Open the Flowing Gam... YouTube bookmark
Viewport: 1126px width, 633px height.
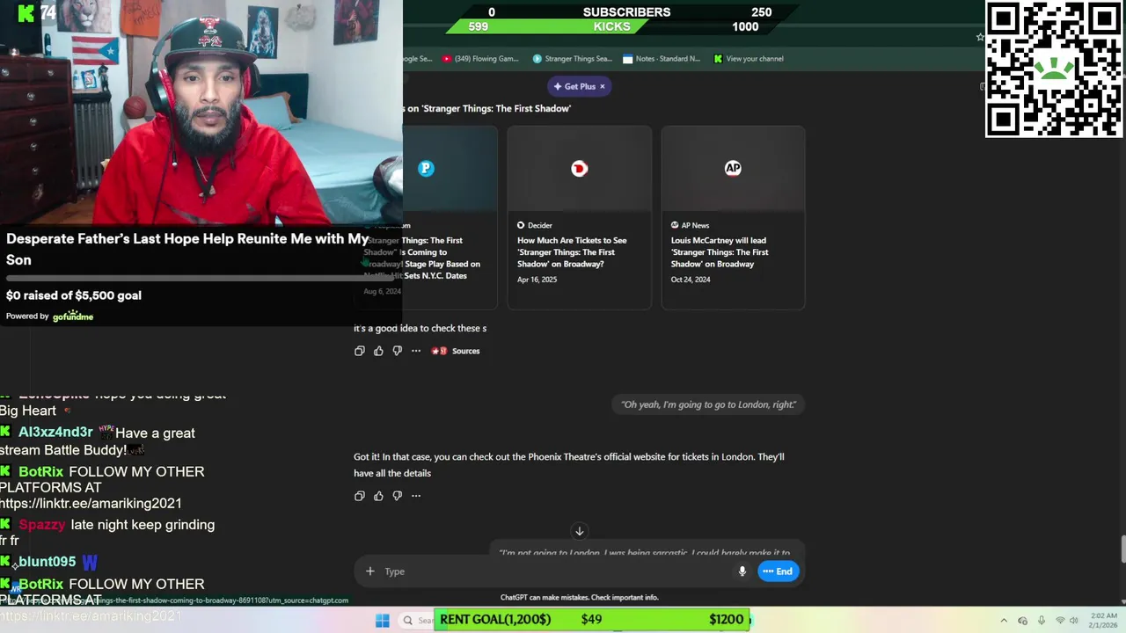pos(481,59)
